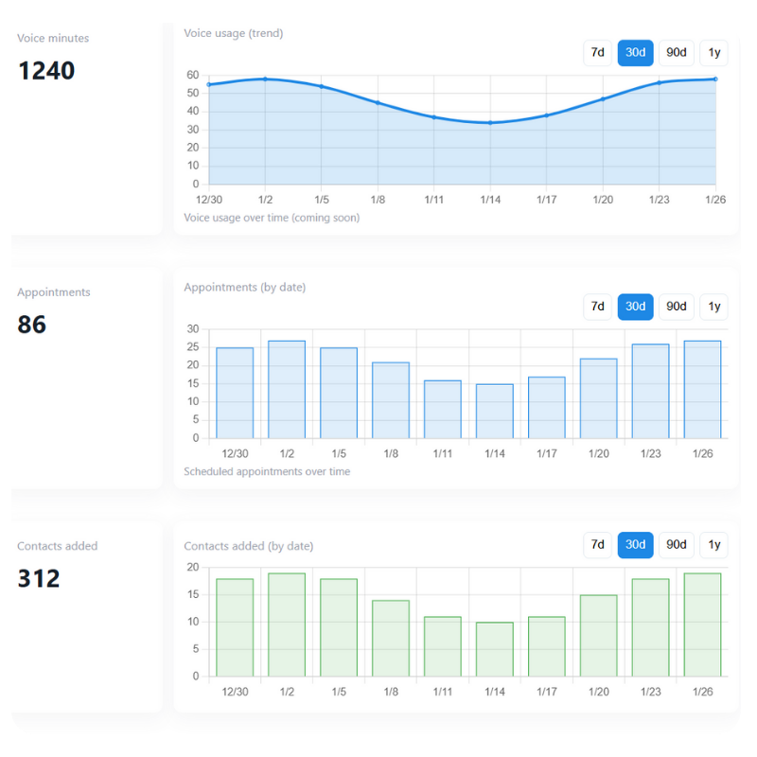Click the highlighted 30d on Appointments chart
Screen dimensions: 757x757
click(635, 307)
